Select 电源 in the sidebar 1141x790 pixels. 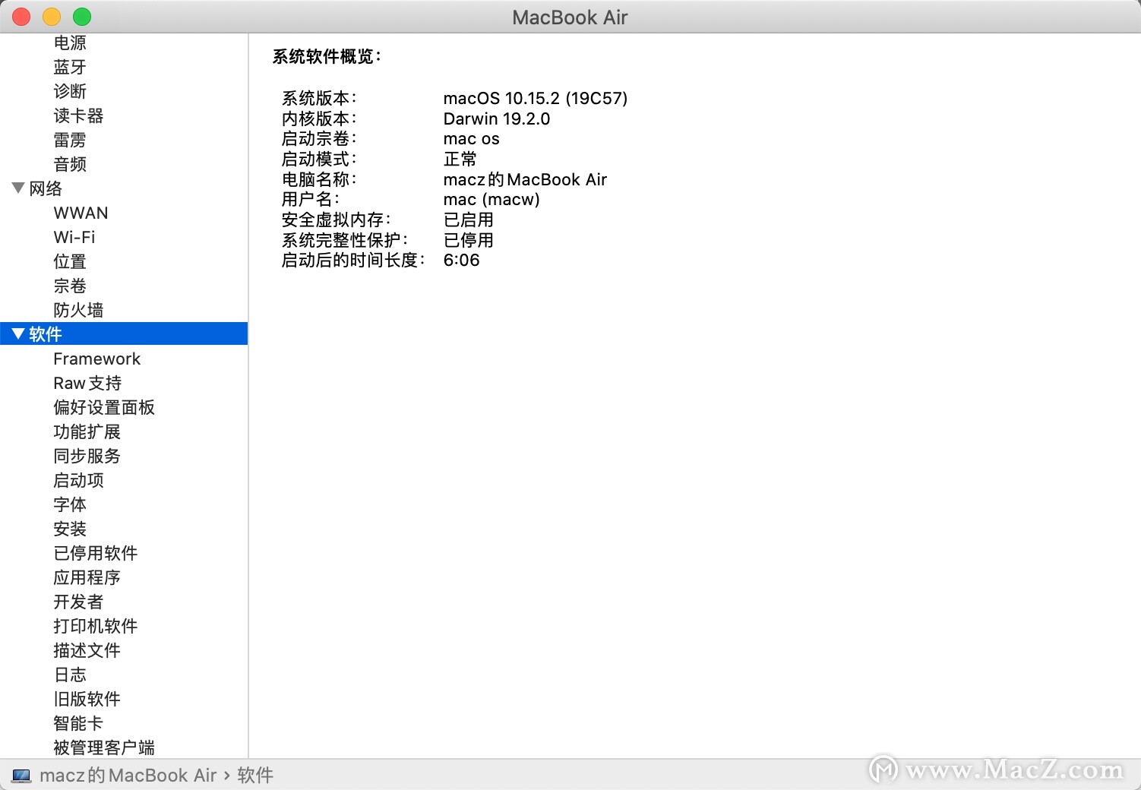70,43
